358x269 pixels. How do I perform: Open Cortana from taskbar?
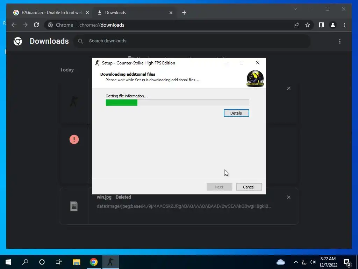coord(42,262)
